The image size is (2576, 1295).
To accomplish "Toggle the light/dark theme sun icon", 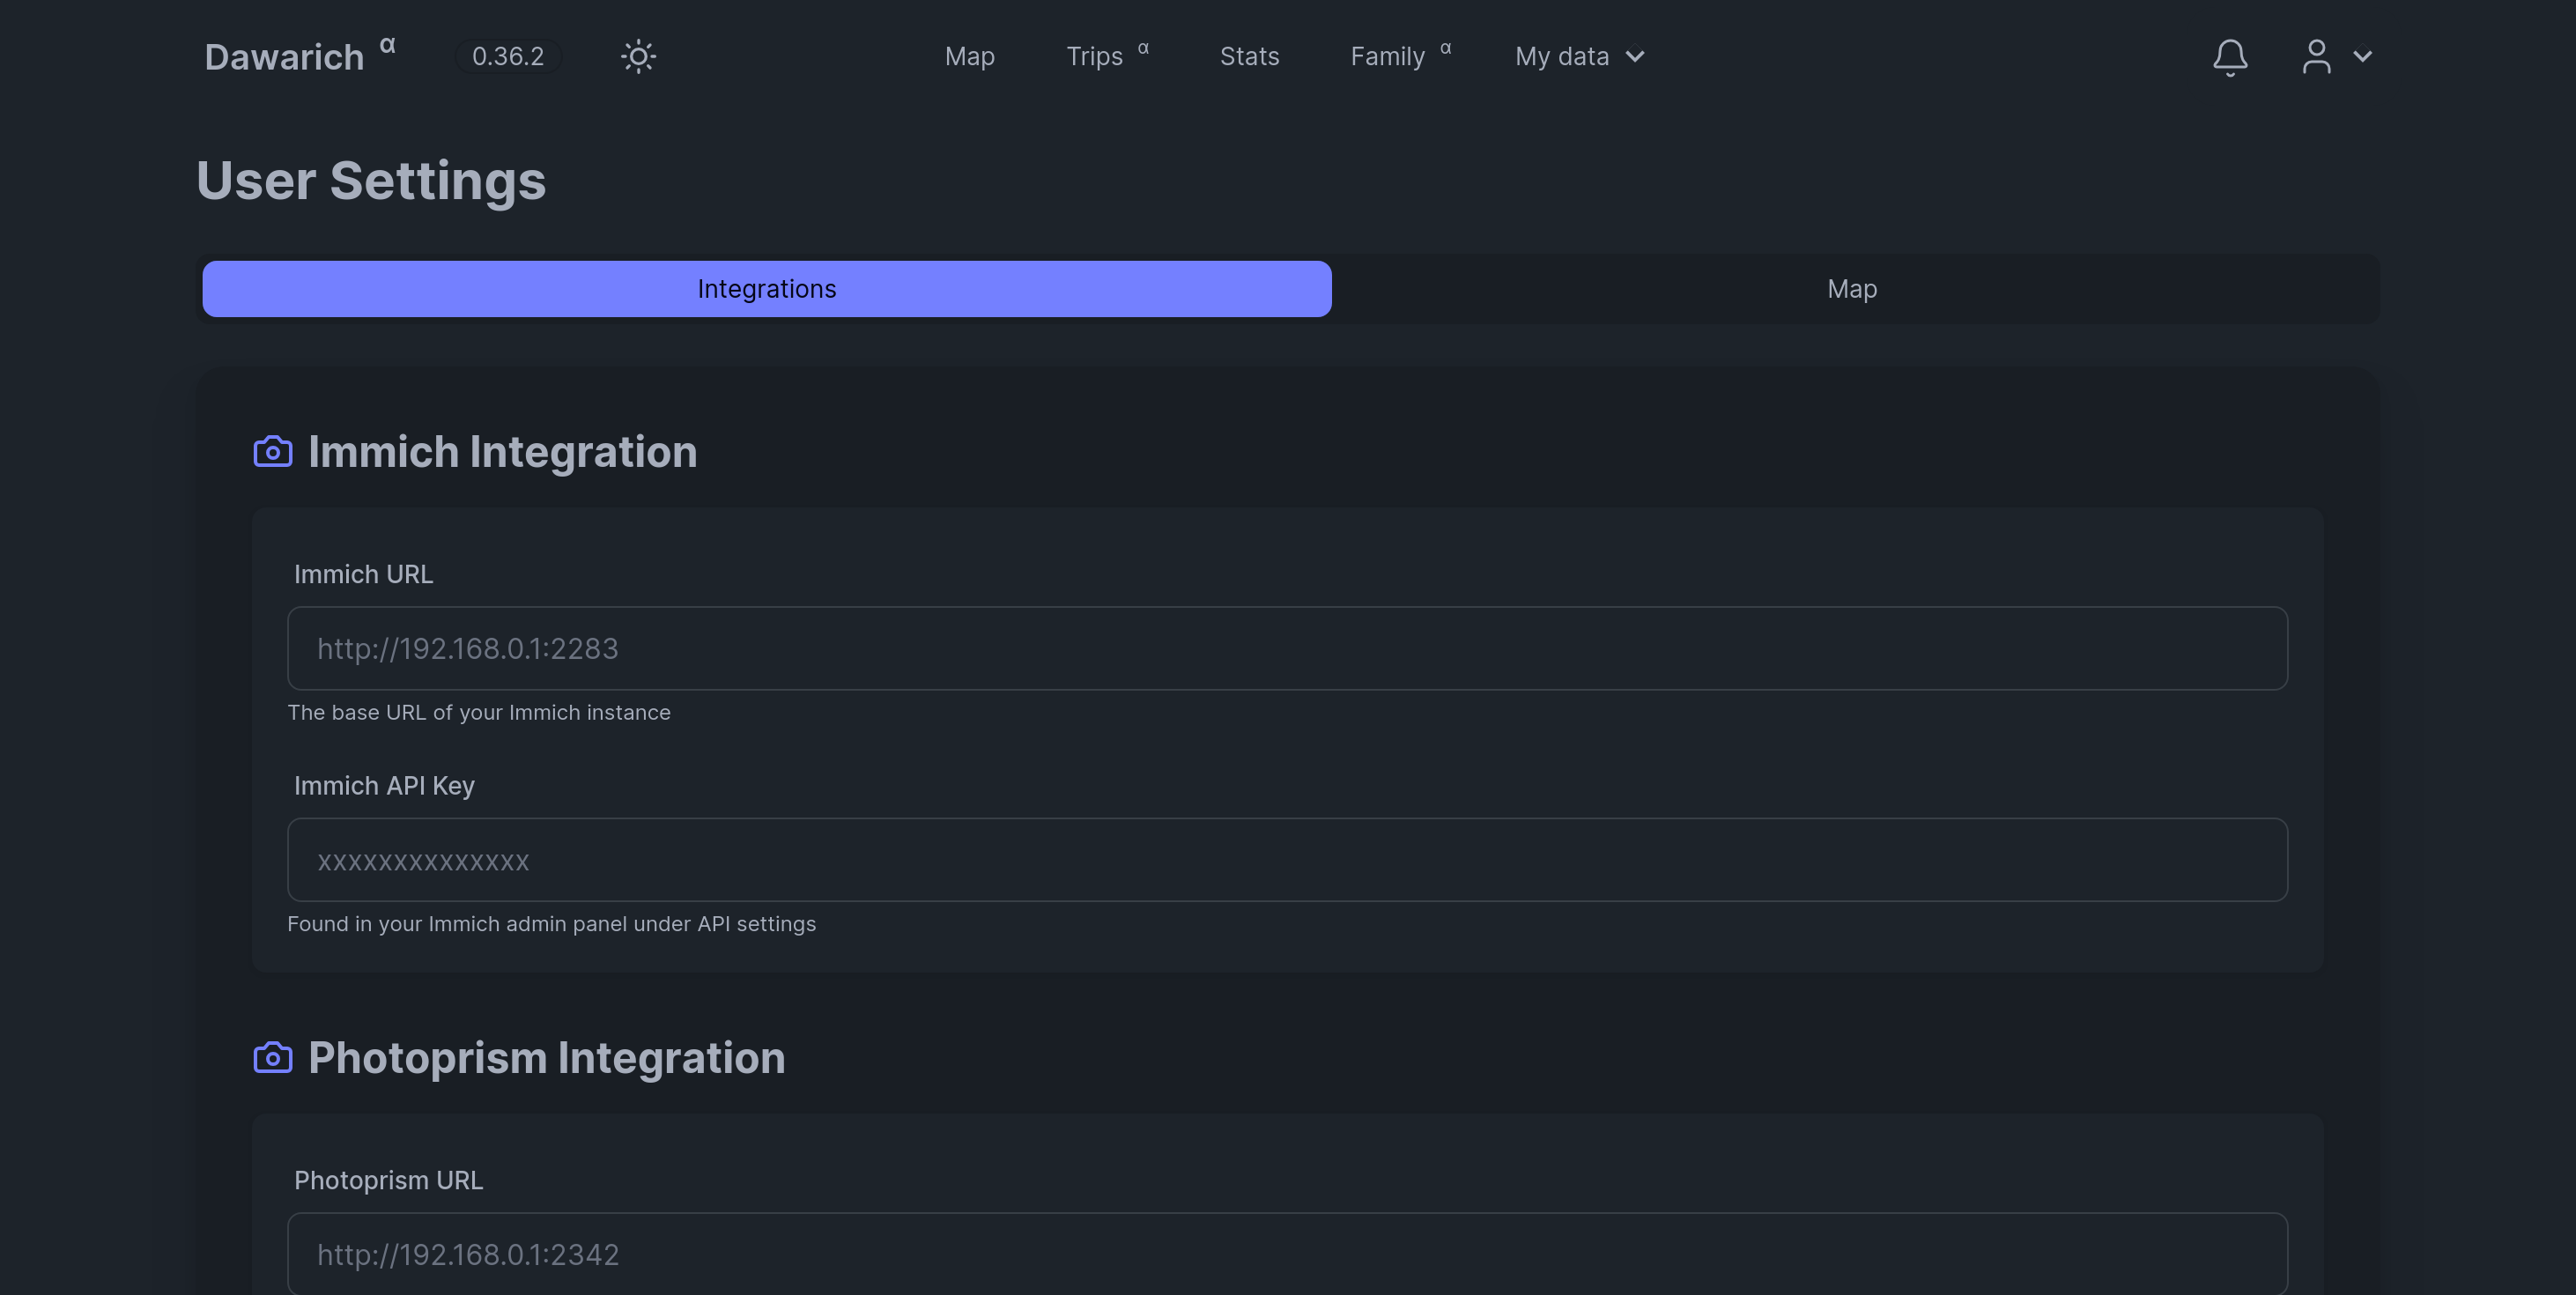I will [x=638, y=56].
